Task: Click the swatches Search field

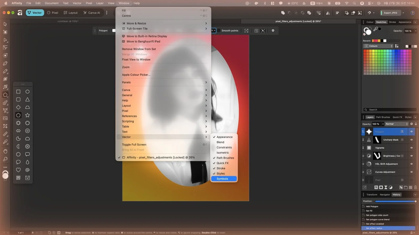Action: click(x=390, y=110)
